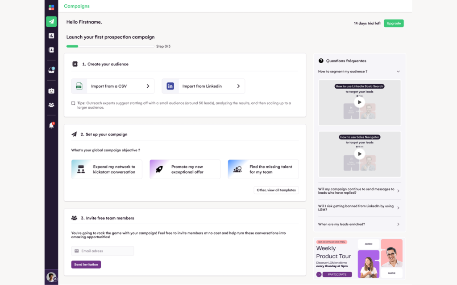Click the rocket icon on Promote card

(159, 169)
